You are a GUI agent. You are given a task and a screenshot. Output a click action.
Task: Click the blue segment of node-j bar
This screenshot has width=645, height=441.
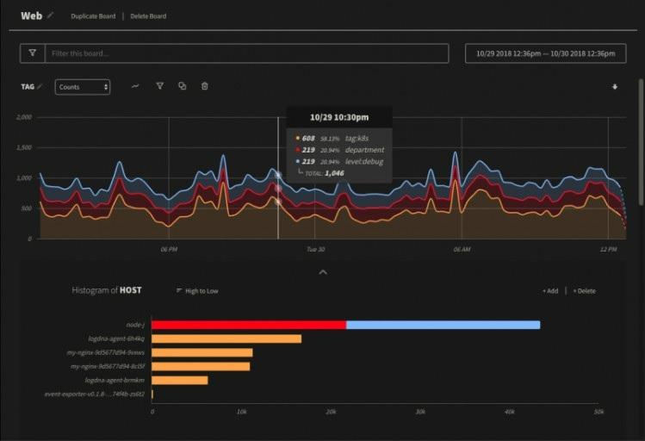[443, 325]
